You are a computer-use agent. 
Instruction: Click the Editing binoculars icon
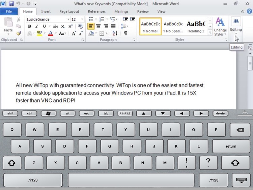click(x=236, y=21)
